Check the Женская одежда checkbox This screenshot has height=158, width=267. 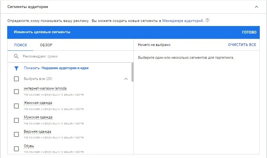click(x=16, y=106)
